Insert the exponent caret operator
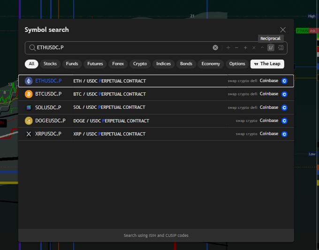319x250 pixels. pos(262,47)
